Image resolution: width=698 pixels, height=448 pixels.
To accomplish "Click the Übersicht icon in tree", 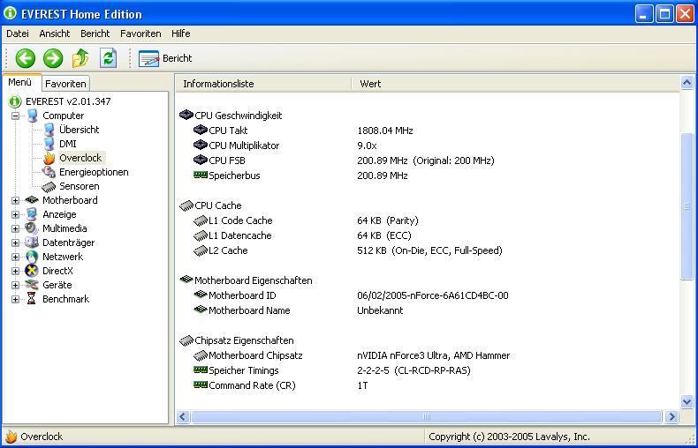I will 49,130.
